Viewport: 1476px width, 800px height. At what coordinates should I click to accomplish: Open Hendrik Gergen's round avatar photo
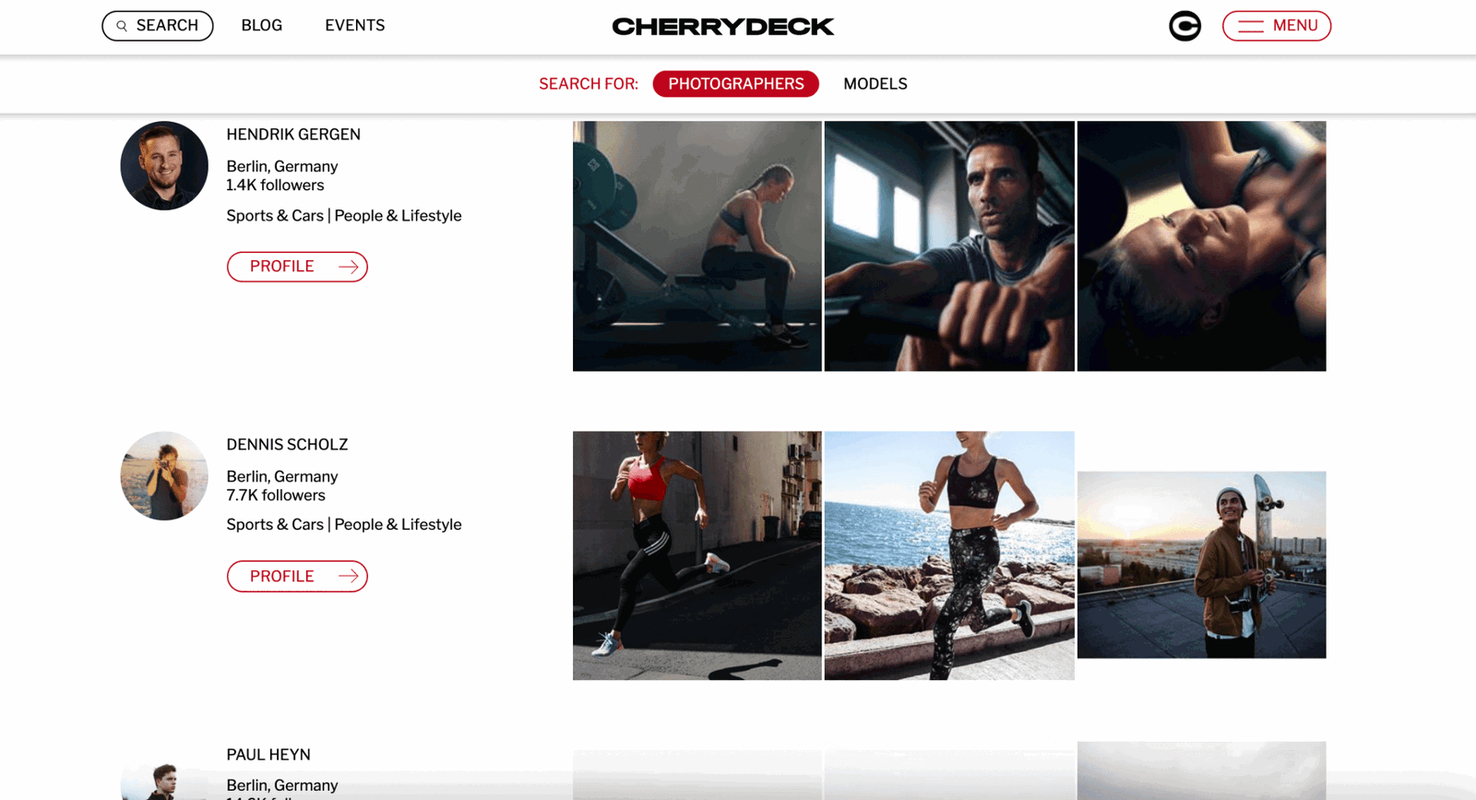pyautogui.click(x=164, y=165)
